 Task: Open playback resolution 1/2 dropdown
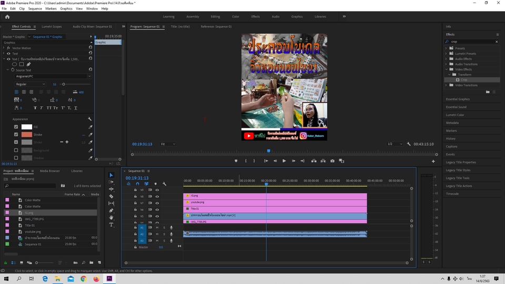(x=395, y=144)
